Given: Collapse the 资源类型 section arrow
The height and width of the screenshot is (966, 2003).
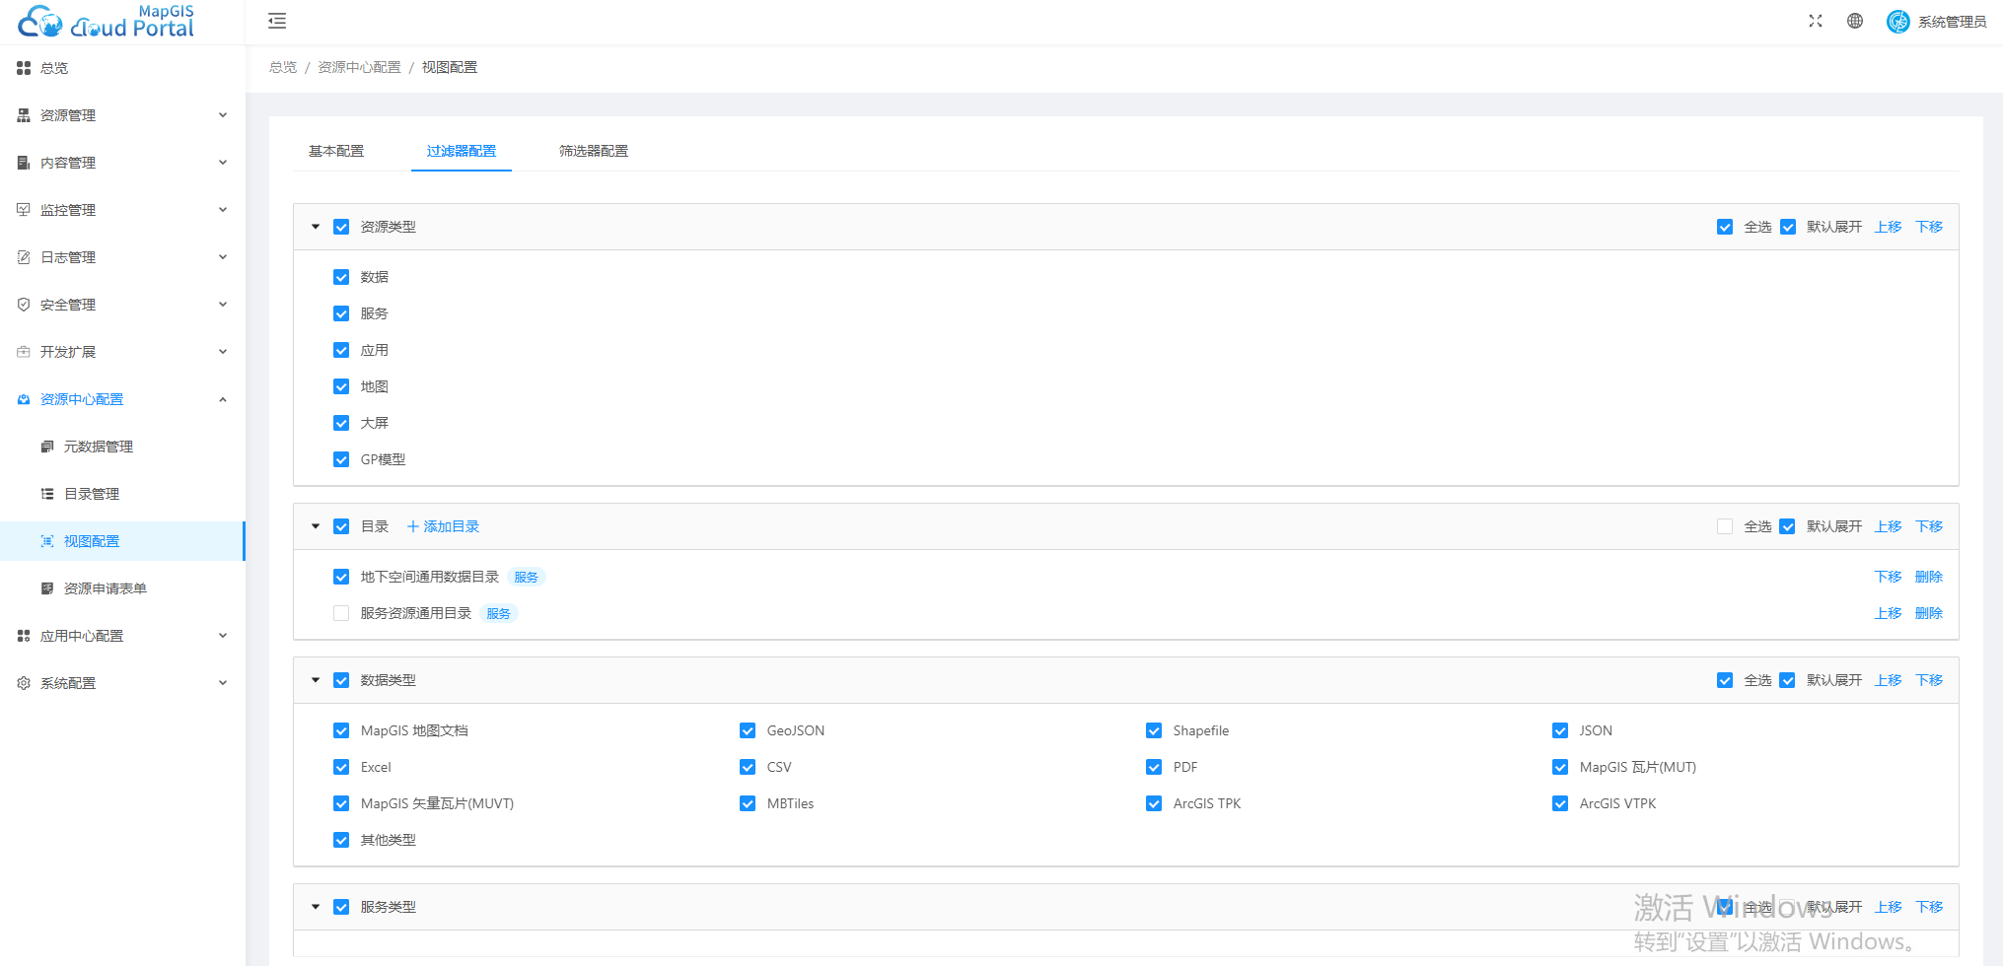Looking at the screenshot, I should (316, 227).
